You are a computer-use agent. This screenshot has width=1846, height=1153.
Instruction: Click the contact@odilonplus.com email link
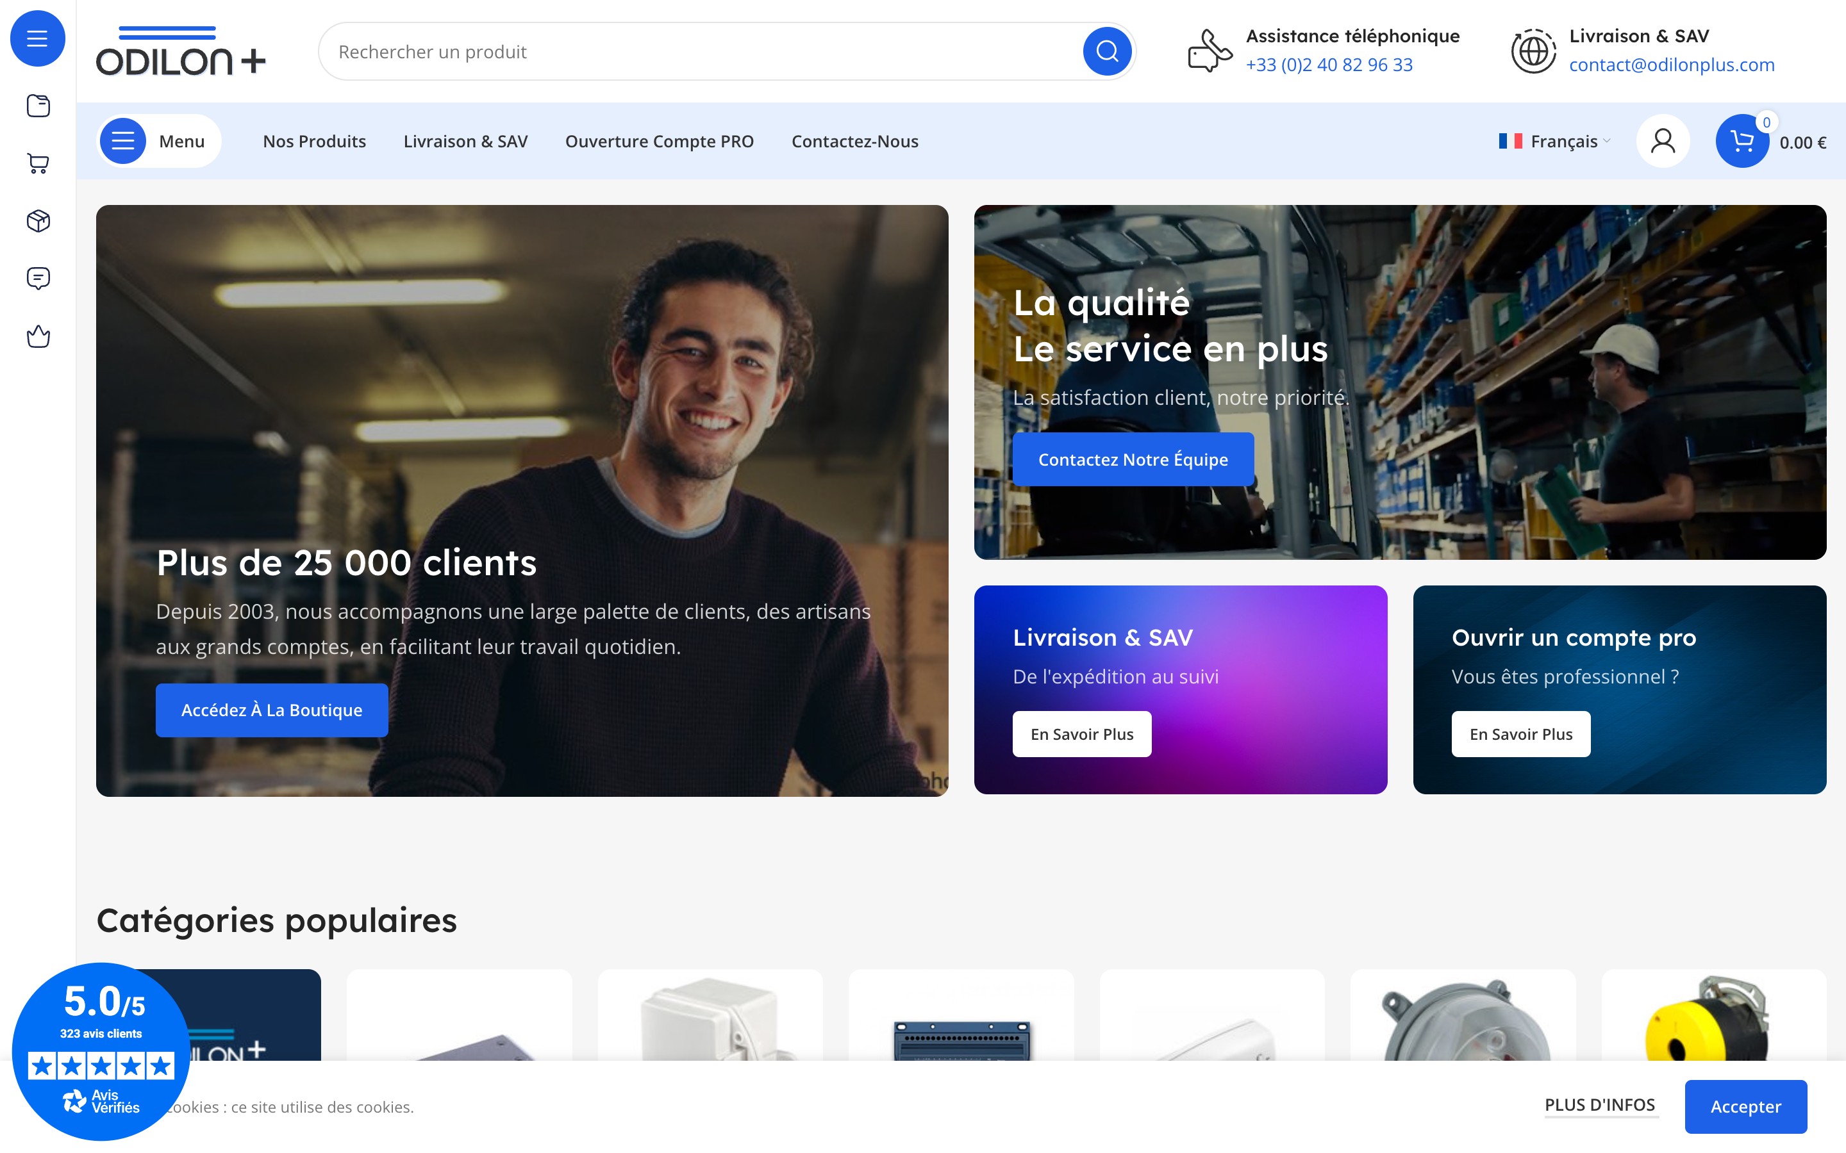(1671, 65)
